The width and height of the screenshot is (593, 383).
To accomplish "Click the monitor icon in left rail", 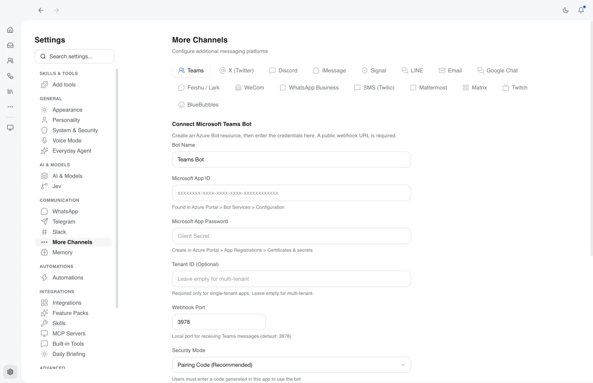I will pyautogui.click(x=10, y=128).
